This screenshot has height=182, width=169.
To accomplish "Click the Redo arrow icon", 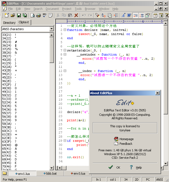I will coord(90,15).
